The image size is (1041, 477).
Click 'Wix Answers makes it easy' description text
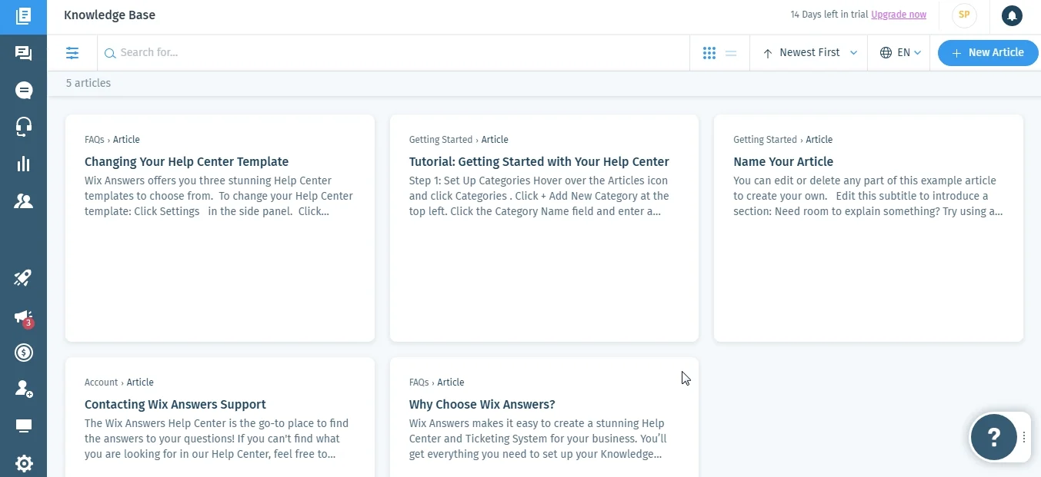[x=538, y=439]
